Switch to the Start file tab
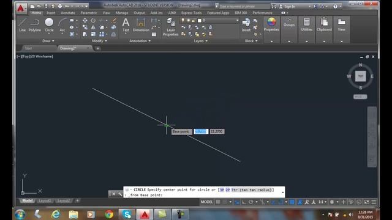Screen dimensions: 392x220 coord(28,48)
